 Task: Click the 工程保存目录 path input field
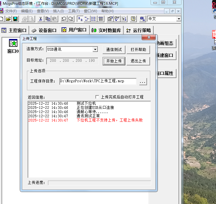(x=98, y=81)
